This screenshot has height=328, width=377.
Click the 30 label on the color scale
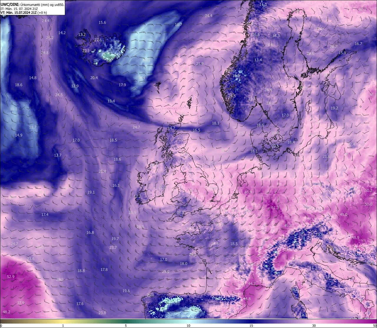pos(314,326)
